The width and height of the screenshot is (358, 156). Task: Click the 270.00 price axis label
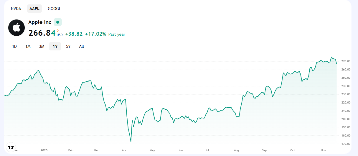[x=346, y=61]
